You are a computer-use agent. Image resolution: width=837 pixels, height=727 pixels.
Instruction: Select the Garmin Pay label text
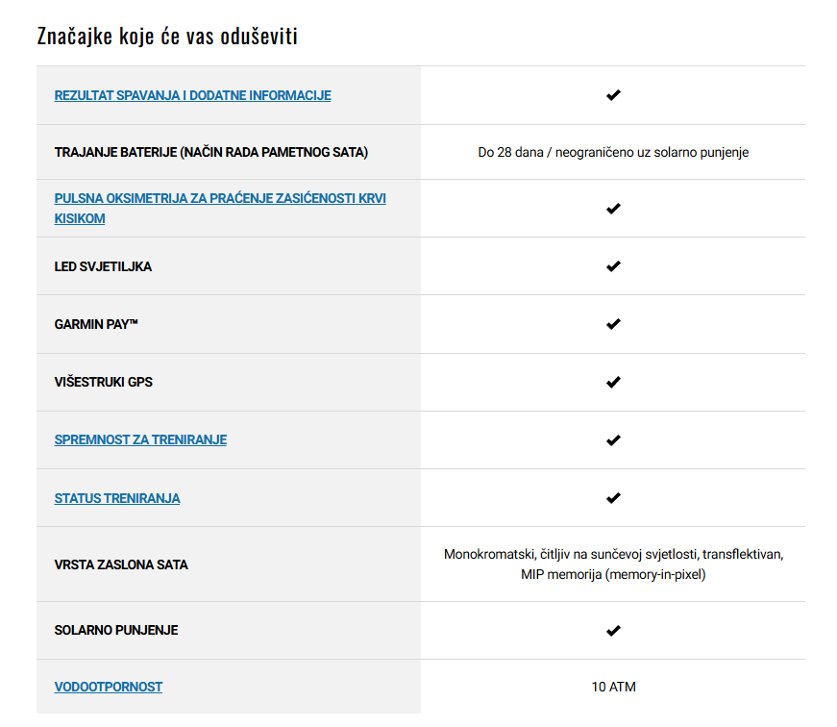coord(96,324)
